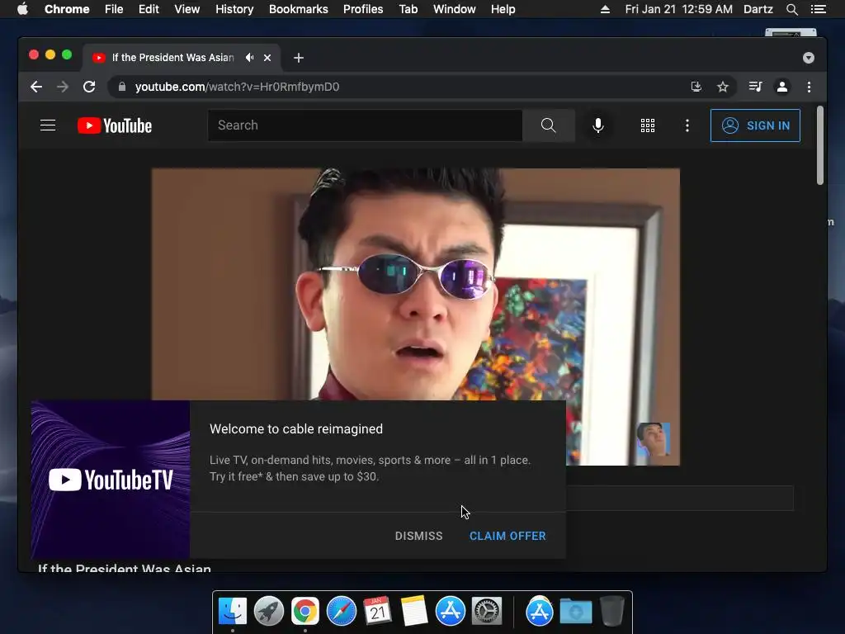Open the Help menu

pos(503,9)
